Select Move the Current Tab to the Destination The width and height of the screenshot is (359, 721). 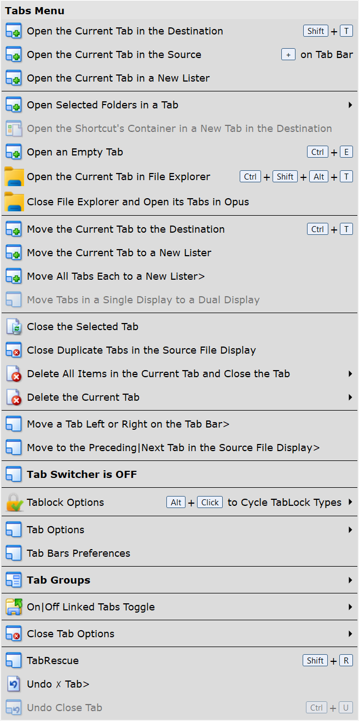(179, 229)
